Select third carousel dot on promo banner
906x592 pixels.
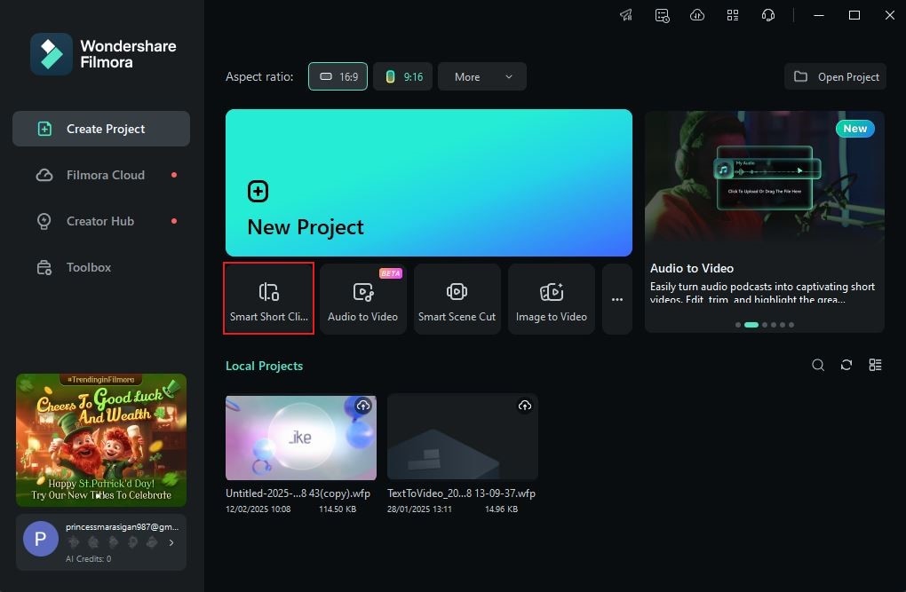pos(765,325)
